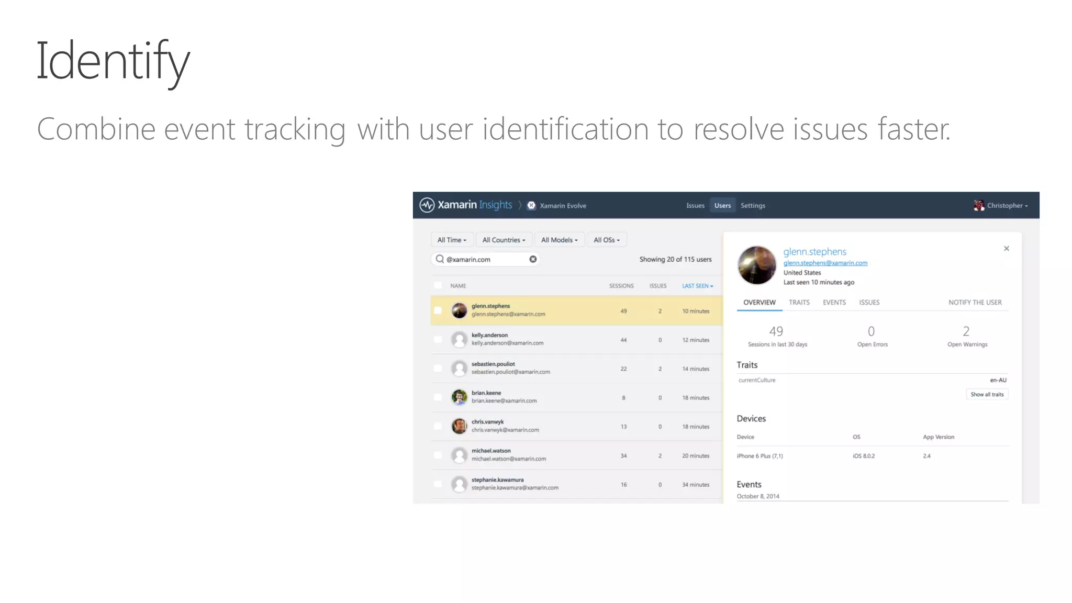Screen dimensions: 1072x603
Task: Click inside the user search field
Action: pyautogui.click(x=485, y=259)
